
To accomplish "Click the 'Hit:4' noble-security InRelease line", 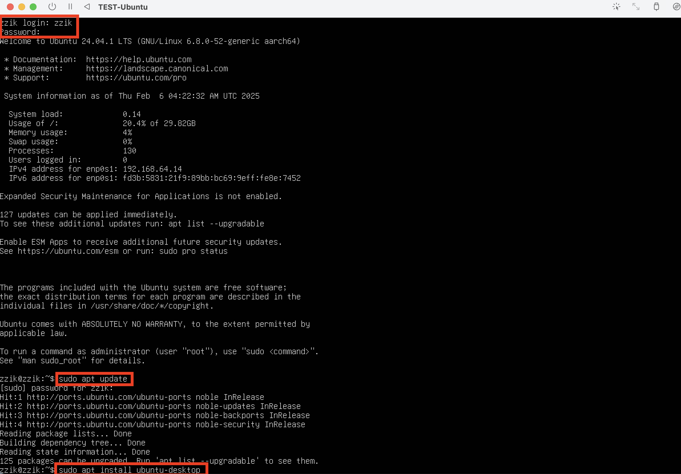I will (152, 424).
